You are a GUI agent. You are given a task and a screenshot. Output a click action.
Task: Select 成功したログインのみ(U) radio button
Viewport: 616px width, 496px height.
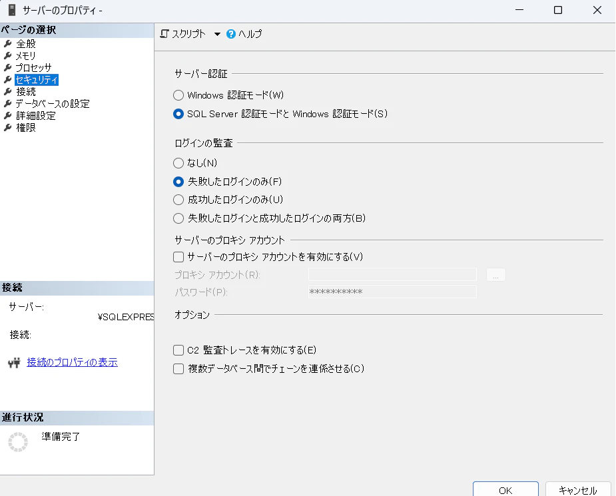tap(178, 200)
